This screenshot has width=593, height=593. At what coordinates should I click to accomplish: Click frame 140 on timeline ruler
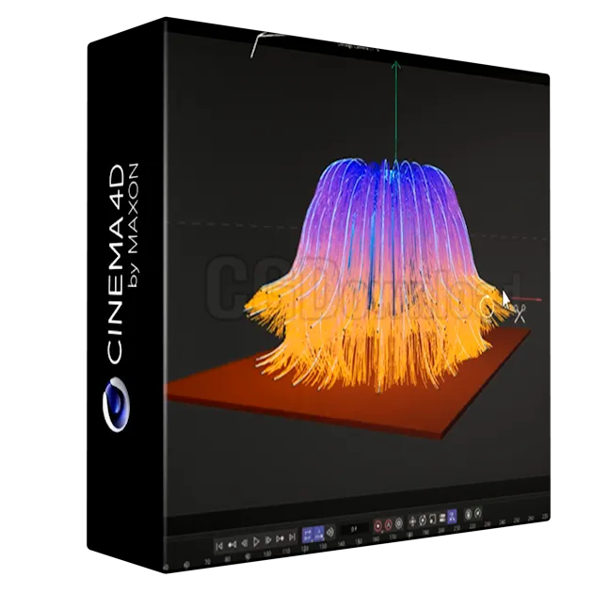point(342,543)
